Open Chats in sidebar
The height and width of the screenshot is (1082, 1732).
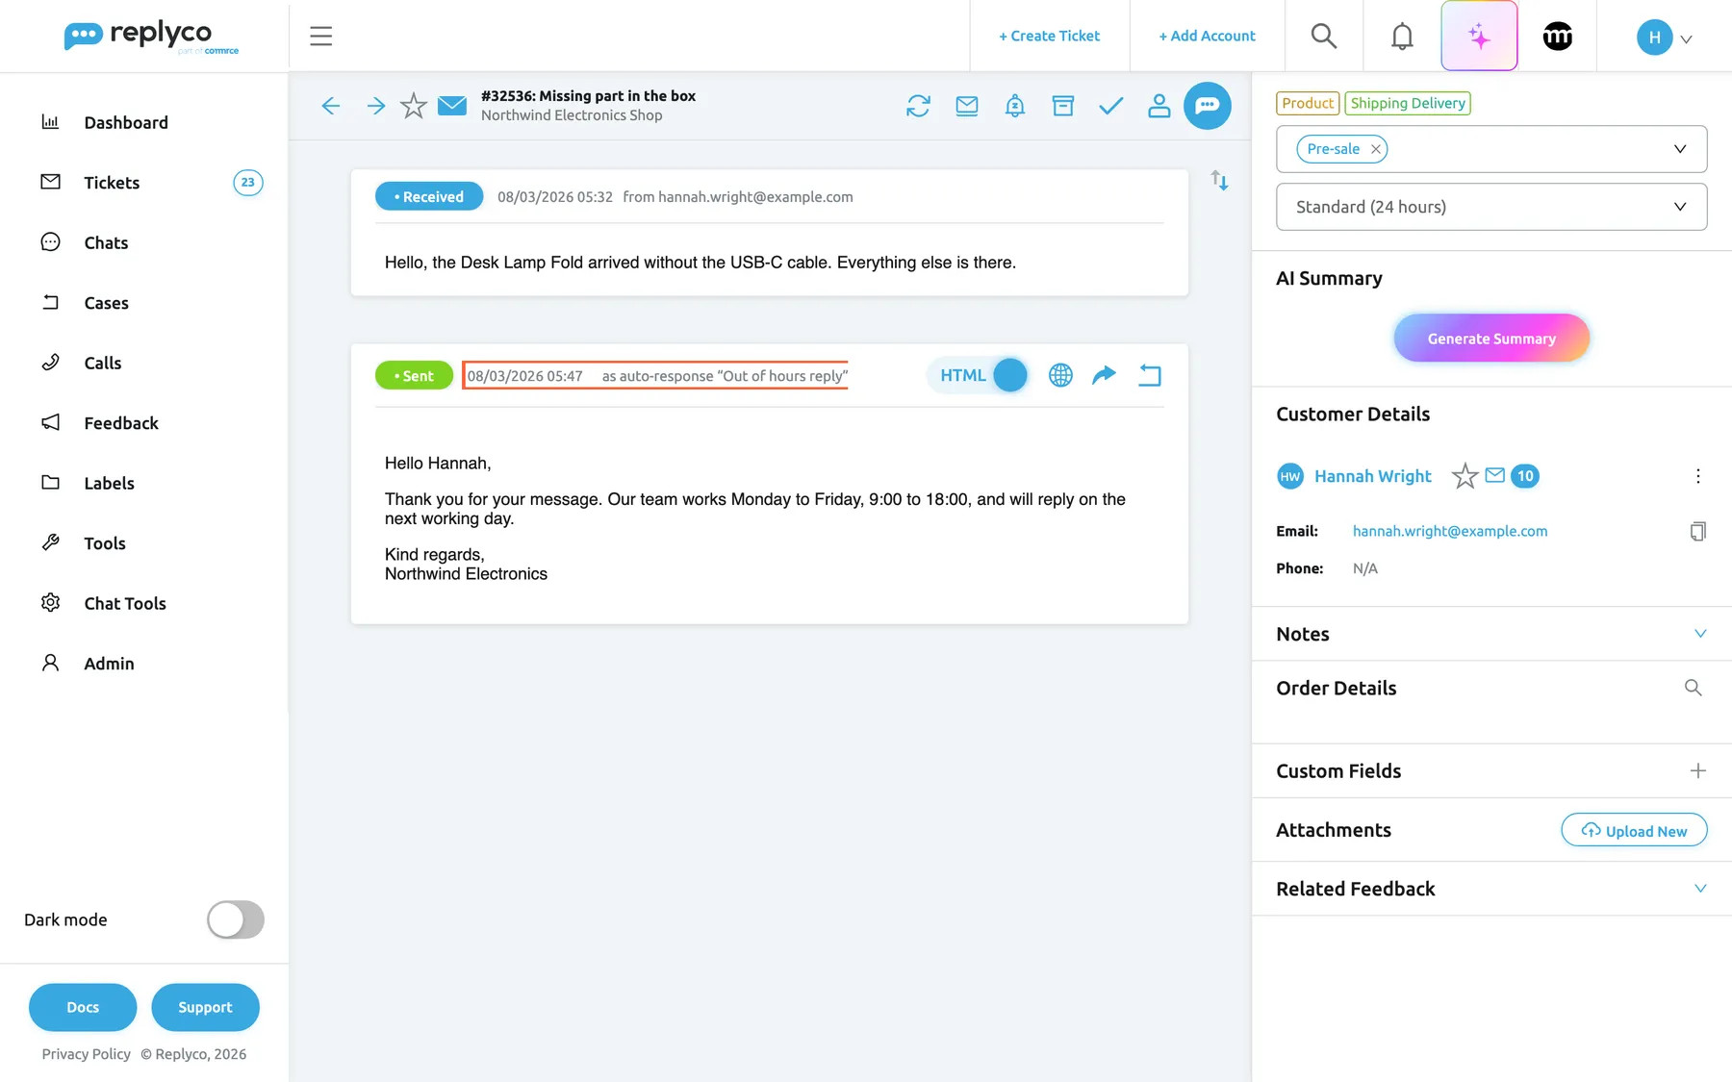point(106,242)
